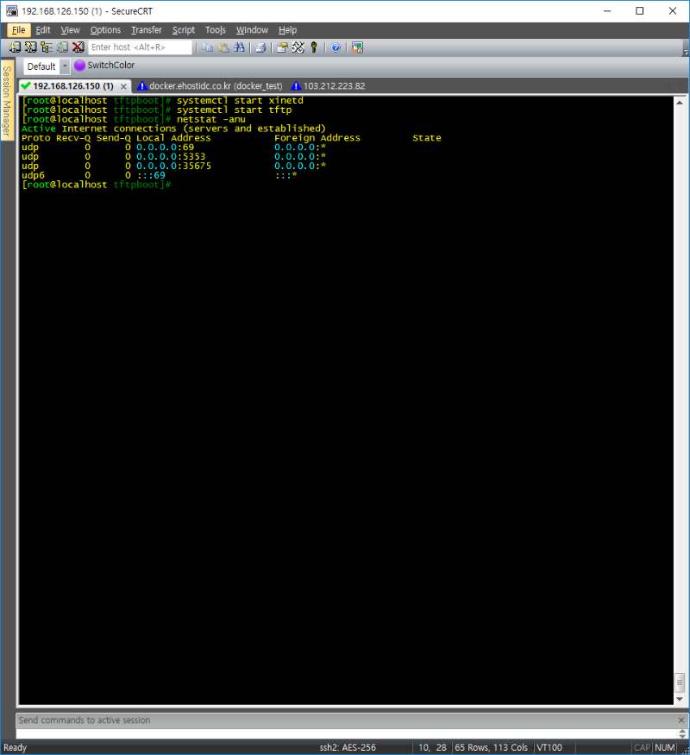690x755 pixels.
Task: Click the Quick Connect toolbar icon
Action: click(30, 47)
